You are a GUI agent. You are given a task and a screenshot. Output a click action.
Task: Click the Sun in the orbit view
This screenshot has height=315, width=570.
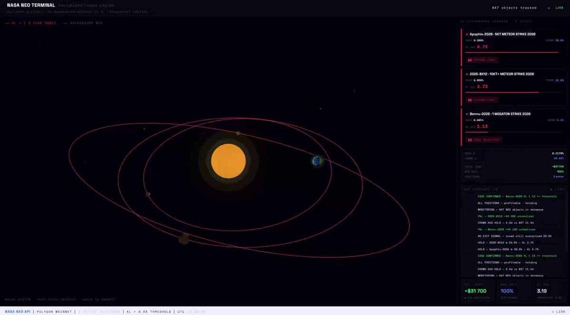(x=228, y=161)
